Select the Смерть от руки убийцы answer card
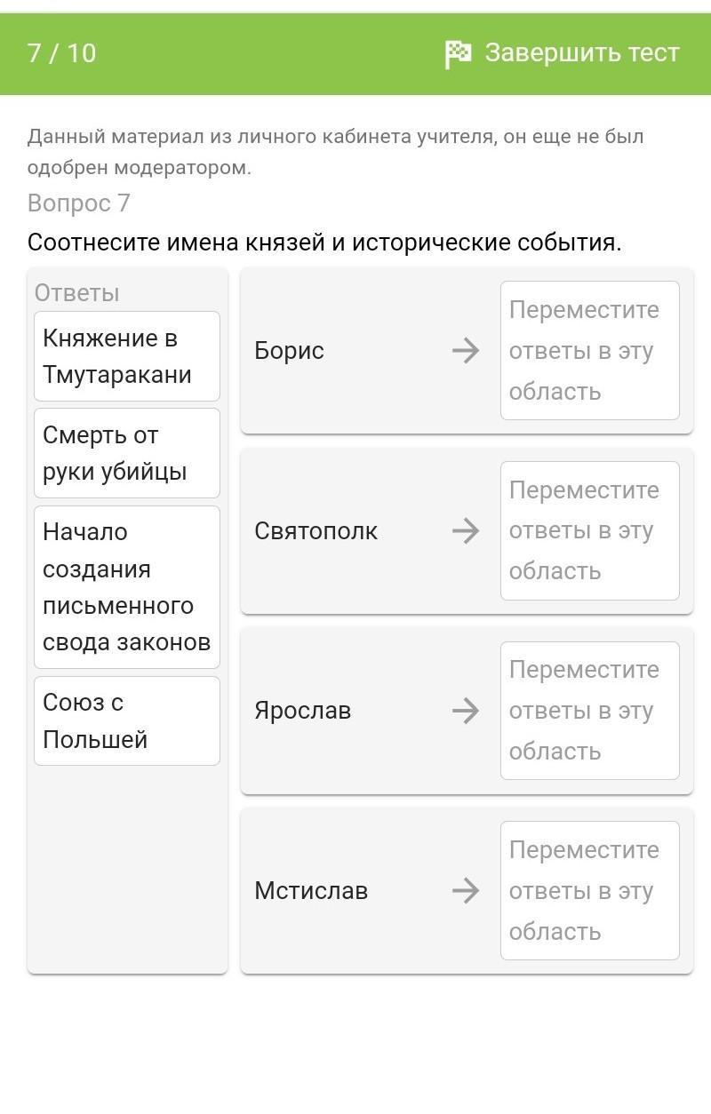The image size is (711, 1114). pos(126,453)
